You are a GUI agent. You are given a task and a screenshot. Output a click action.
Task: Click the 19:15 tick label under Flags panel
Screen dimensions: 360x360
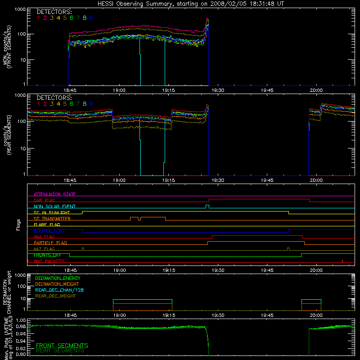click(x=169, y=270)
